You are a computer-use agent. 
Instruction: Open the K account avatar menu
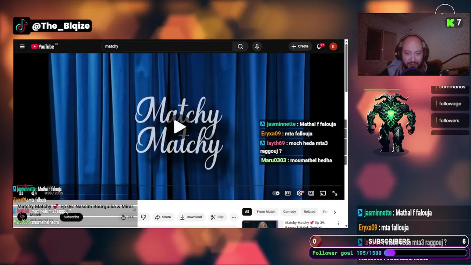[333, 46]
